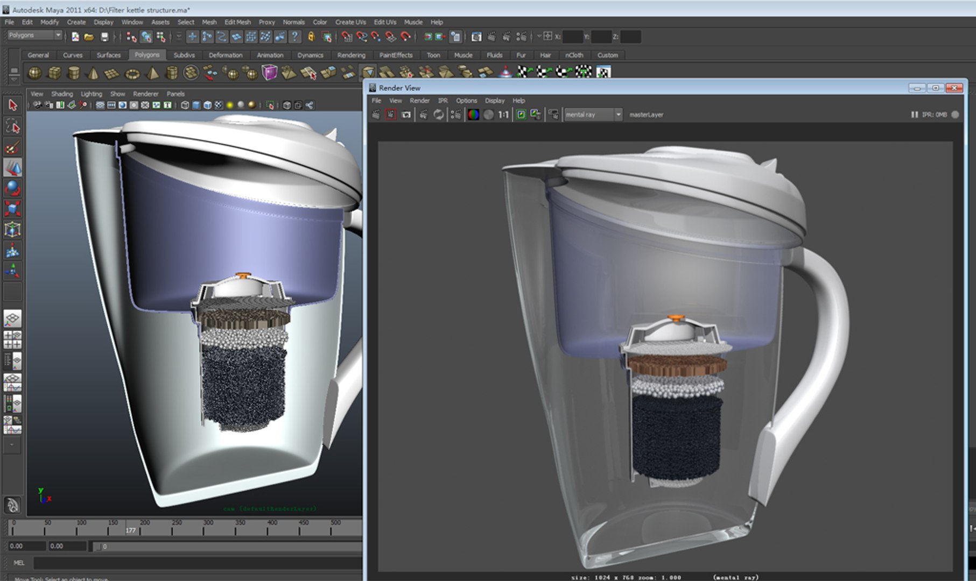Activate the Lasso select tool

coord(12,126)
